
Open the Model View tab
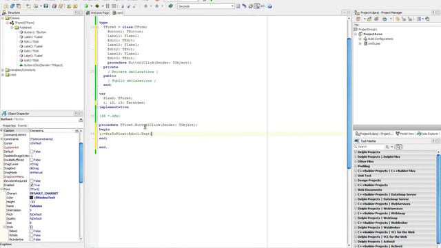pyautogui.click(x=404, y=134)
